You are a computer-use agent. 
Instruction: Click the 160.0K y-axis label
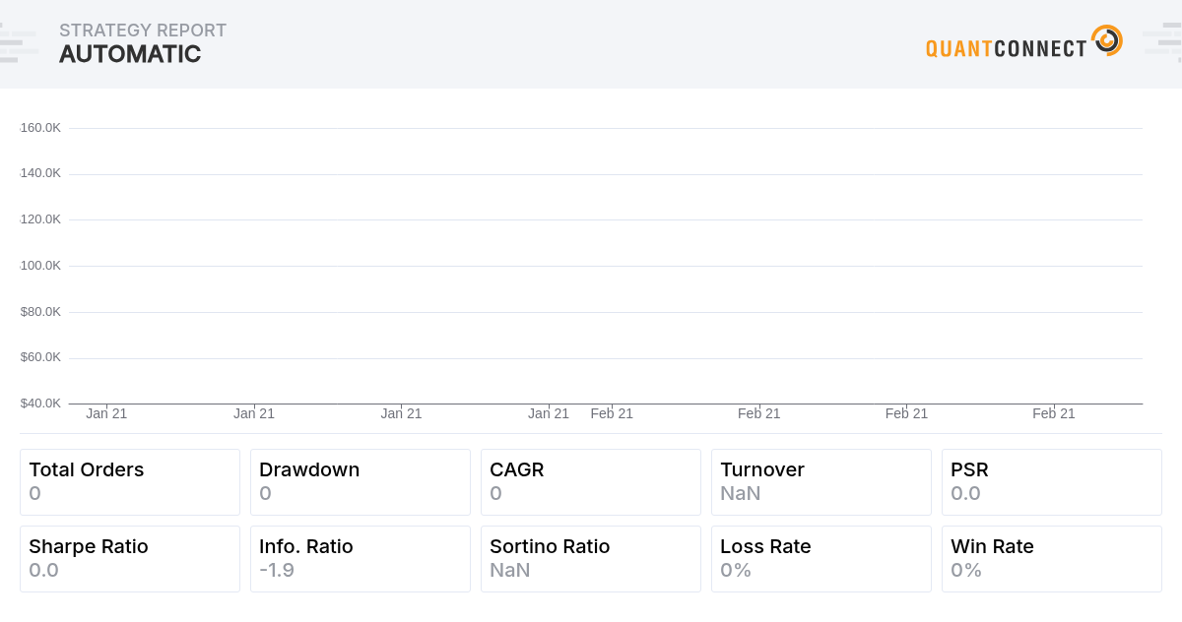[40, 128]
